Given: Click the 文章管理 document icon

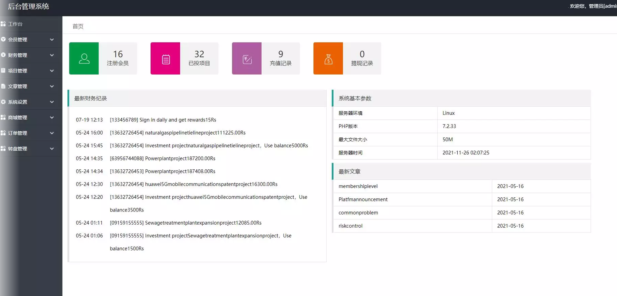Looking at the screenshot, I should [x=3, y=86].
